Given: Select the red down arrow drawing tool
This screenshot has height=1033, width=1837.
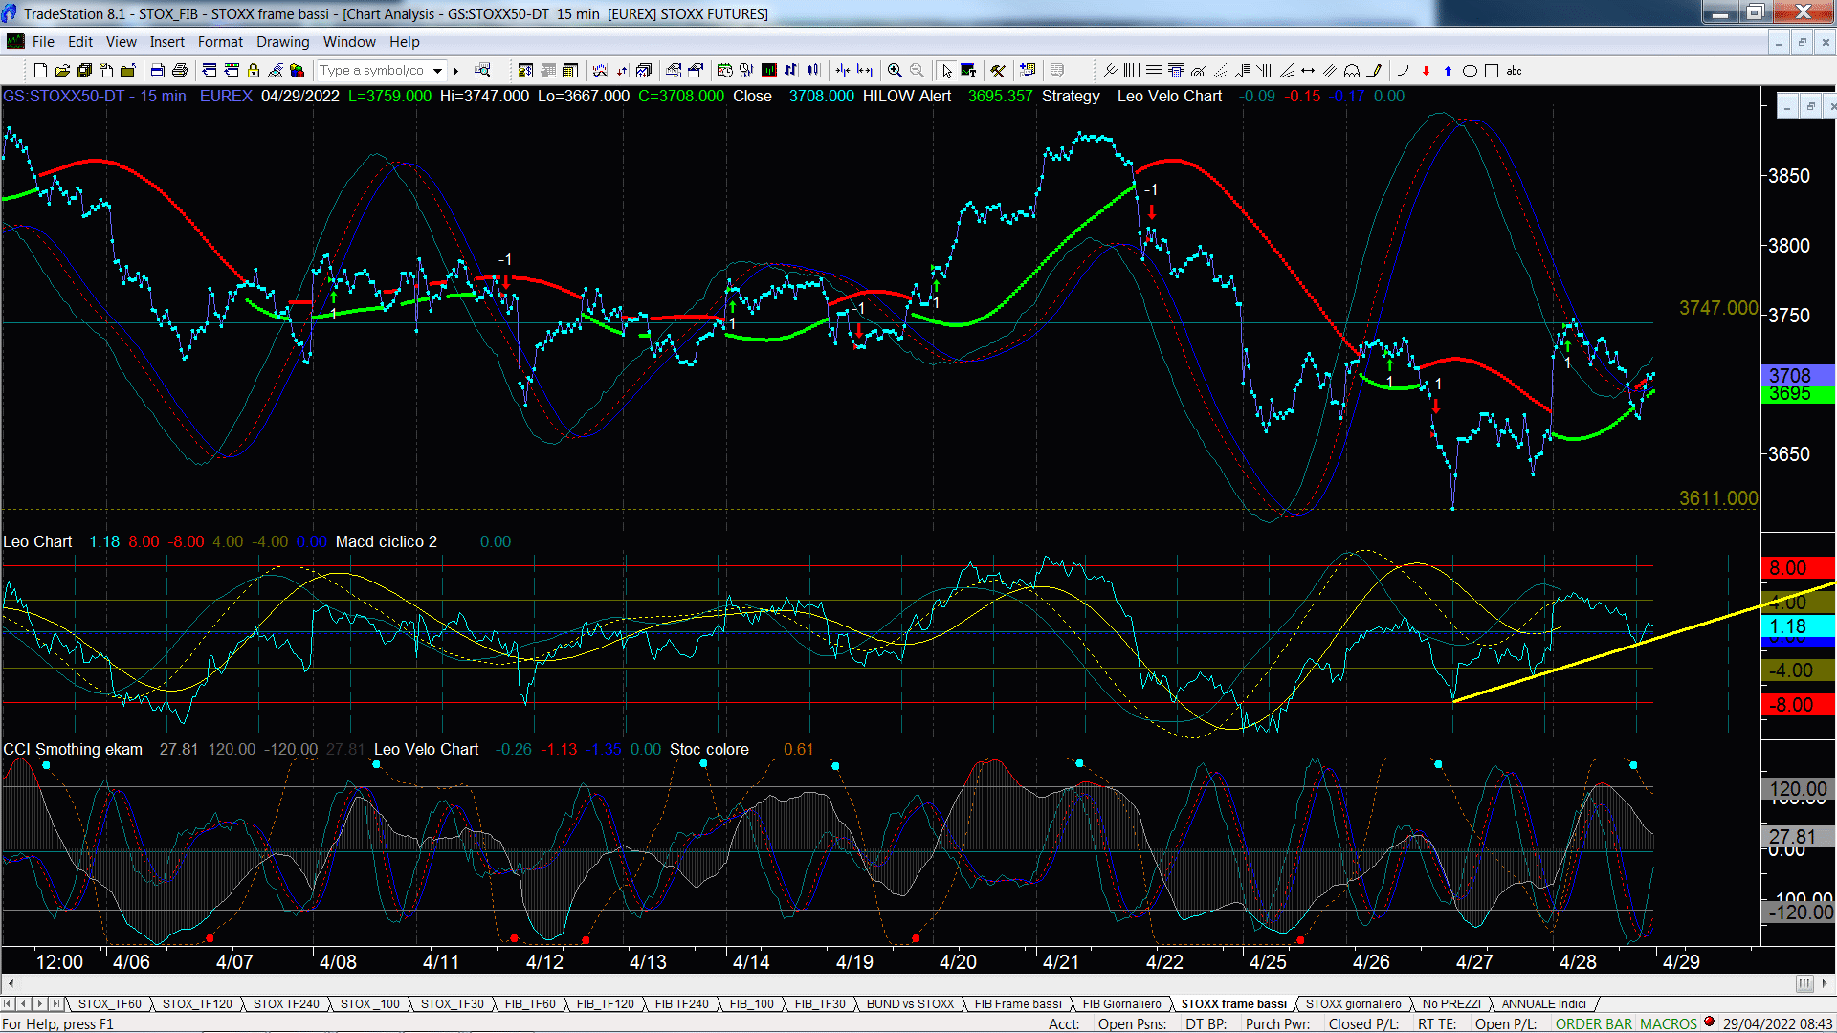Looking at the screenshot, I should [1426, 71].
